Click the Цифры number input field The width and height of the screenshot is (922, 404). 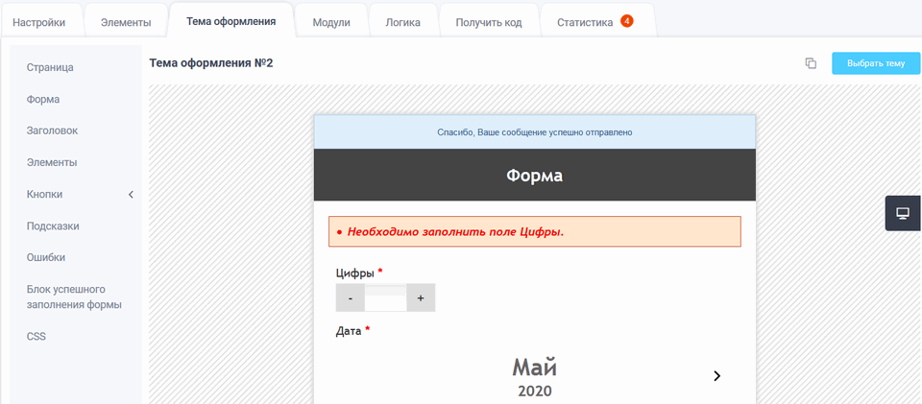pos(385,298)
